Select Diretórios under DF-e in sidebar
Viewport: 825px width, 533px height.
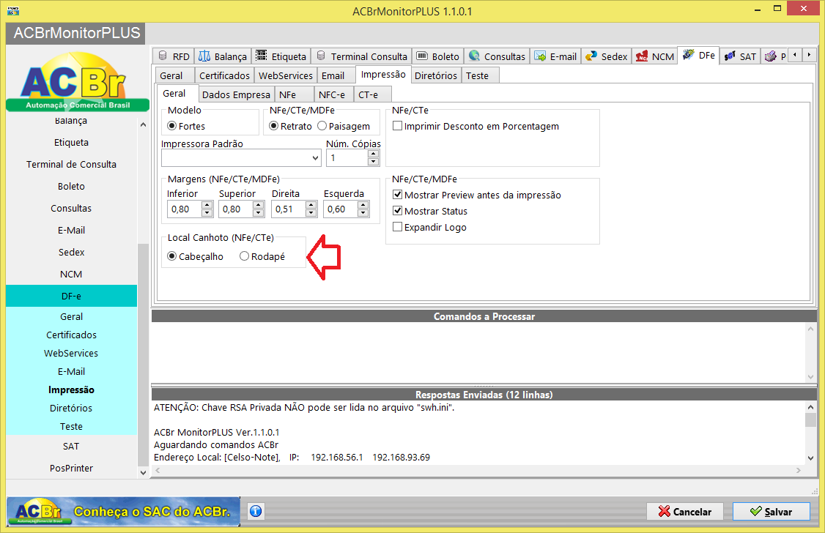point(72,409)
